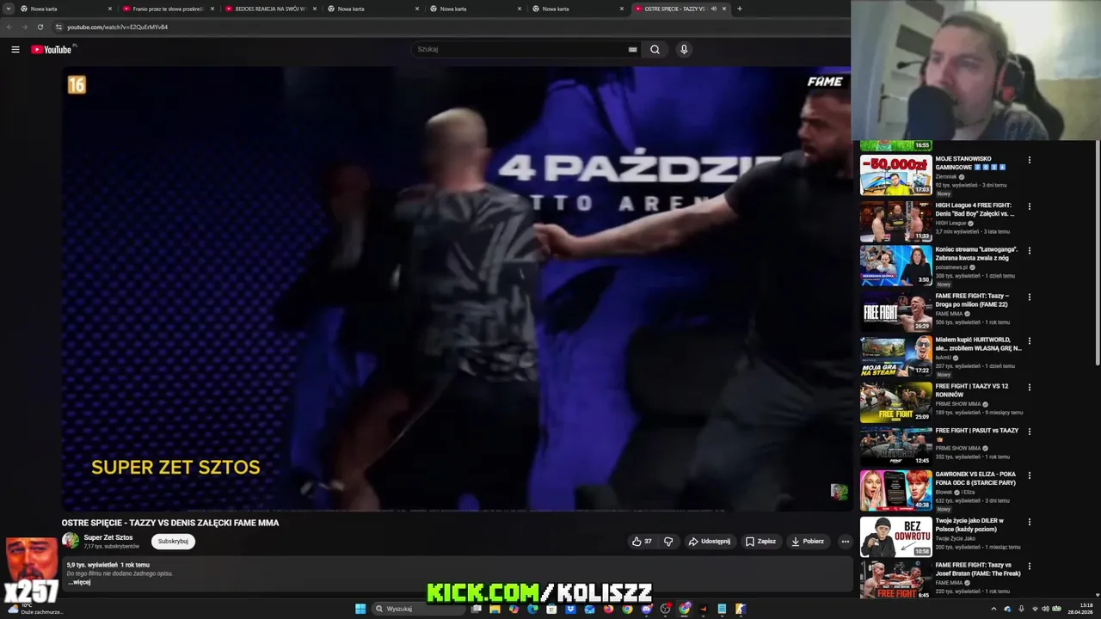1101x619 pixels.
Task: Click channel watermark in video corner
Action: (839, 492)
